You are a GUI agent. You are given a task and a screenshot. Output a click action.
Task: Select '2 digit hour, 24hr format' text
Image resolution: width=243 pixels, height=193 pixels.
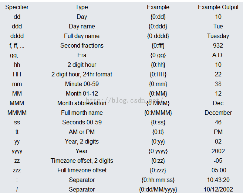pyautogui.click(x=82, y=75)
